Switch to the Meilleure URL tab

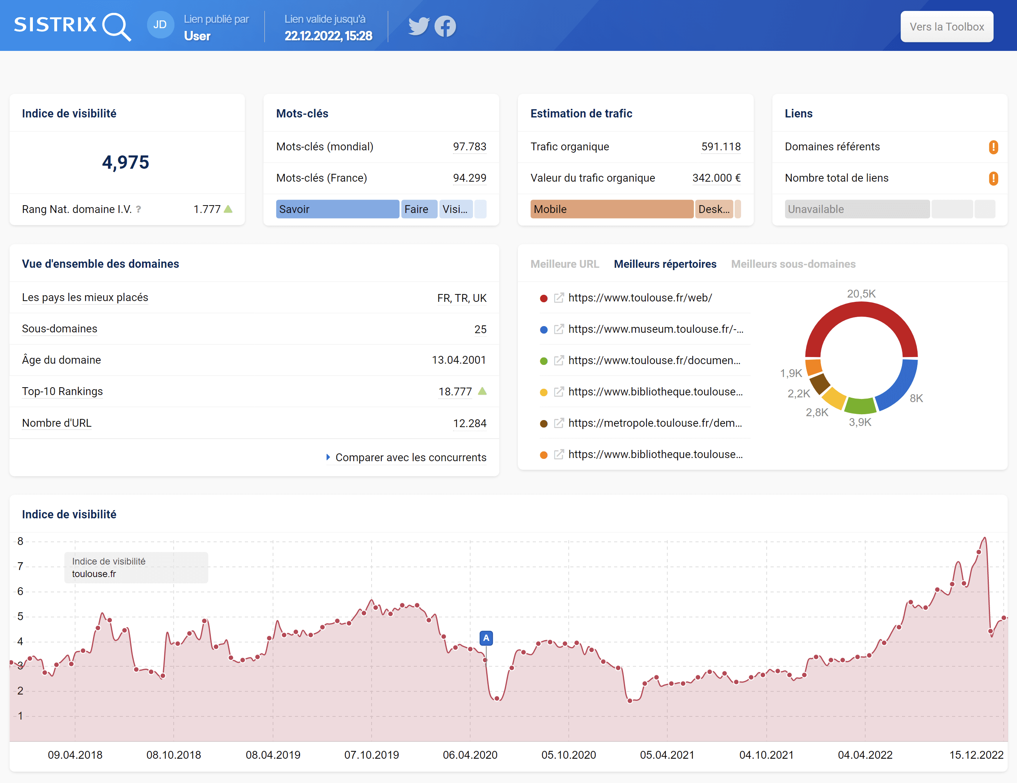(x=564, y=264)
